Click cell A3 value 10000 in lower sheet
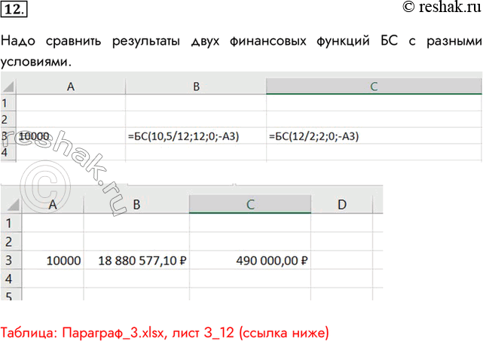 point(53,260)
